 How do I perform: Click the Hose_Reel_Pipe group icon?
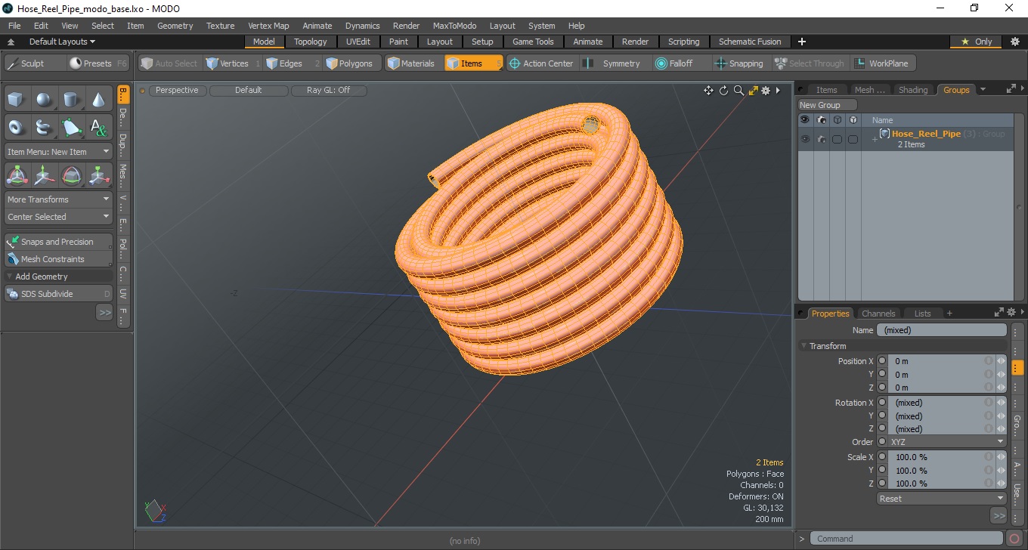(884, 133)
